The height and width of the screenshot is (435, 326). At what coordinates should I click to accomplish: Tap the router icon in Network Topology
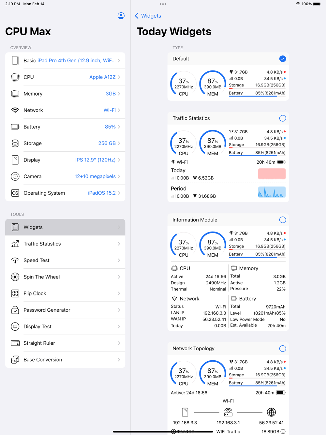228,412
